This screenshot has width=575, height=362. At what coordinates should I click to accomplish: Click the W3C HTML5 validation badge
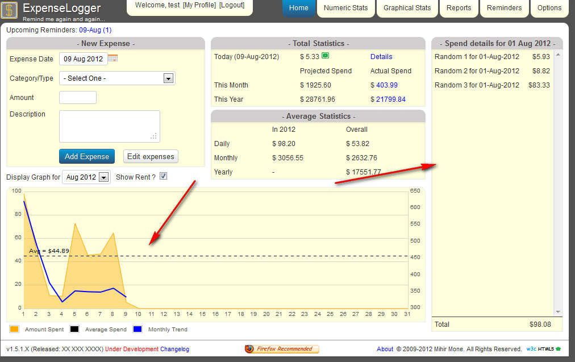pyautogui.click(x=543, y=349)
